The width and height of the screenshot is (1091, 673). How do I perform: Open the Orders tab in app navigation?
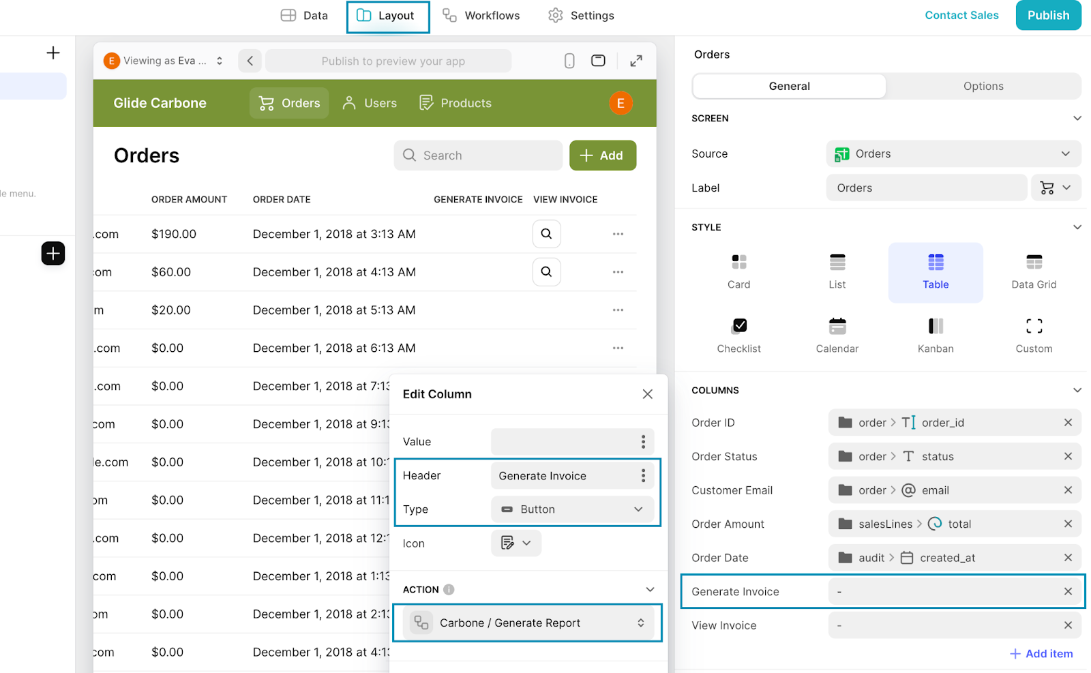[289, 103]
